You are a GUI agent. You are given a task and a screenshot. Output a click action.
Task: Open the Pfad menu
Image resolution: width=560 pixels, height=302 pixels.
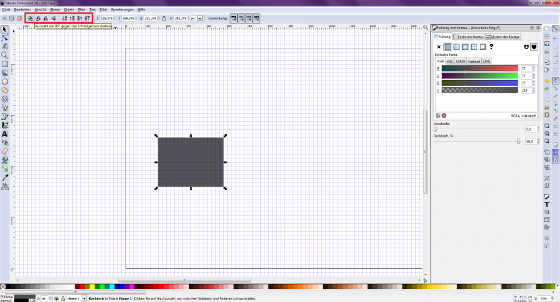click(82, 10)
